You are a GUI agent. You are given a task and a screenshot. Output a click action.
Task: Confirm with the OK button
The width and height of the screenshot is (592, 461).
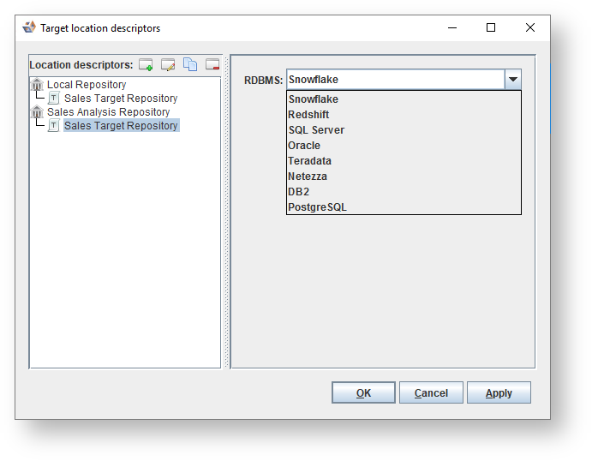pyautogui.click(x=363, y=392)
